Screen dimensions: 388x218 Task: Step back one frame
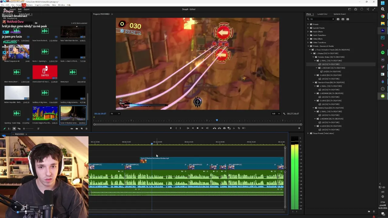pos(193,128)
